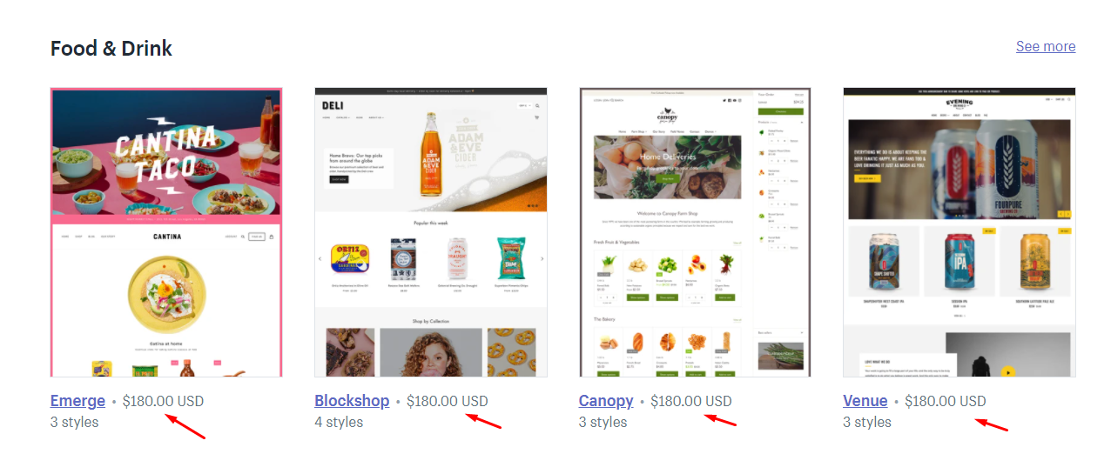The image size is (1111, 474).
Task: Click the right carousel arrow beside the chips
Action: point(542,258)
